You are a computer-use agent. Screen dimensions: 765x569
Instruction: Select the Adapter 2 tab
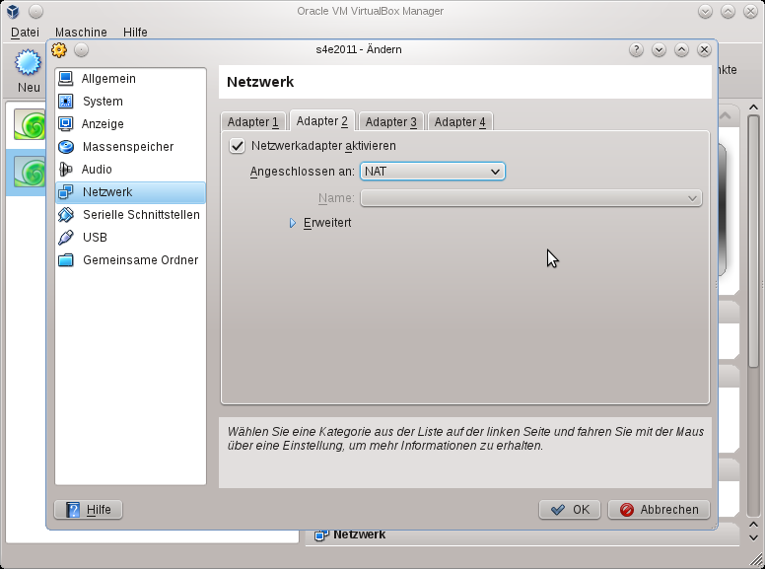coord(322,120)
